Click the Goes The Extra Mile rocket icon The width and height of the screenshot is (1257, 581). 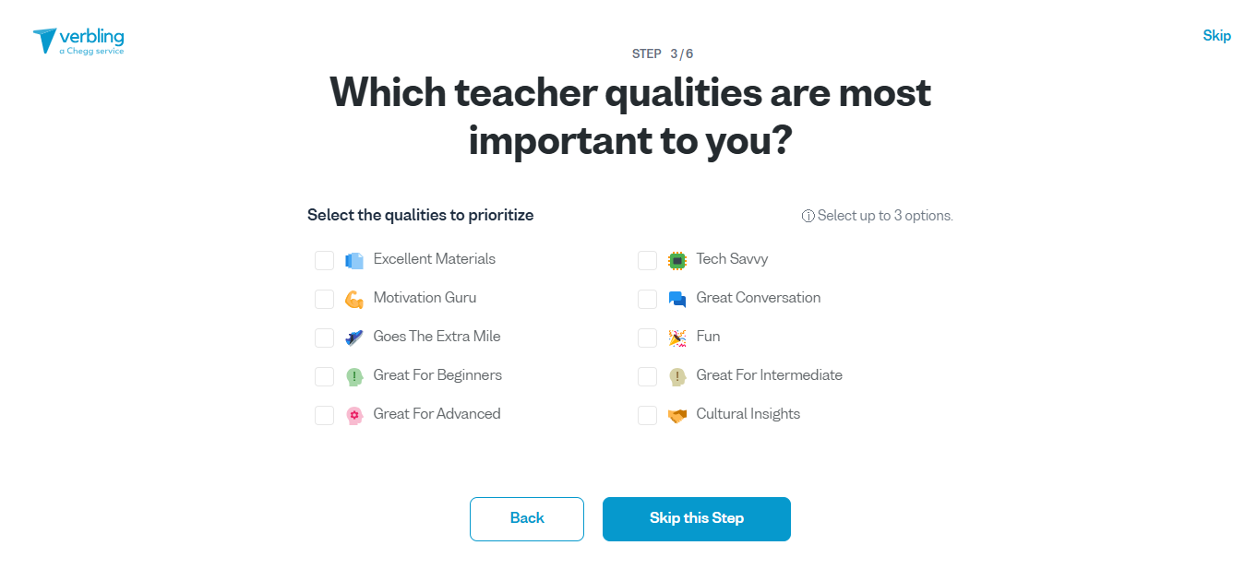[x=354, y=338]
